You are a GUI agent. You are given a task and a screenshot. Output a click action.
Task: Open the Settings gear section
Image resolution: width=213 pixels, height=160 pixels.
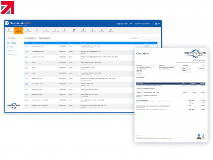[111, 31]
